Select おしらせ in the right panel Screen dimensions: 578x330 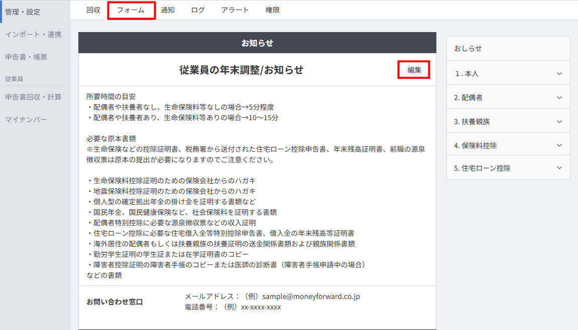tap(468, 49)
